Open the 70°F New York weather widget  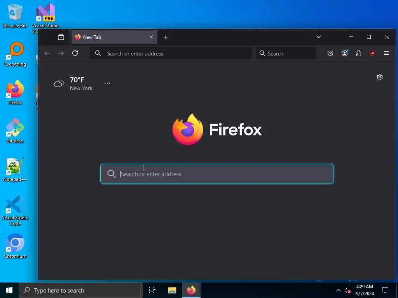(x=73, y=83)
